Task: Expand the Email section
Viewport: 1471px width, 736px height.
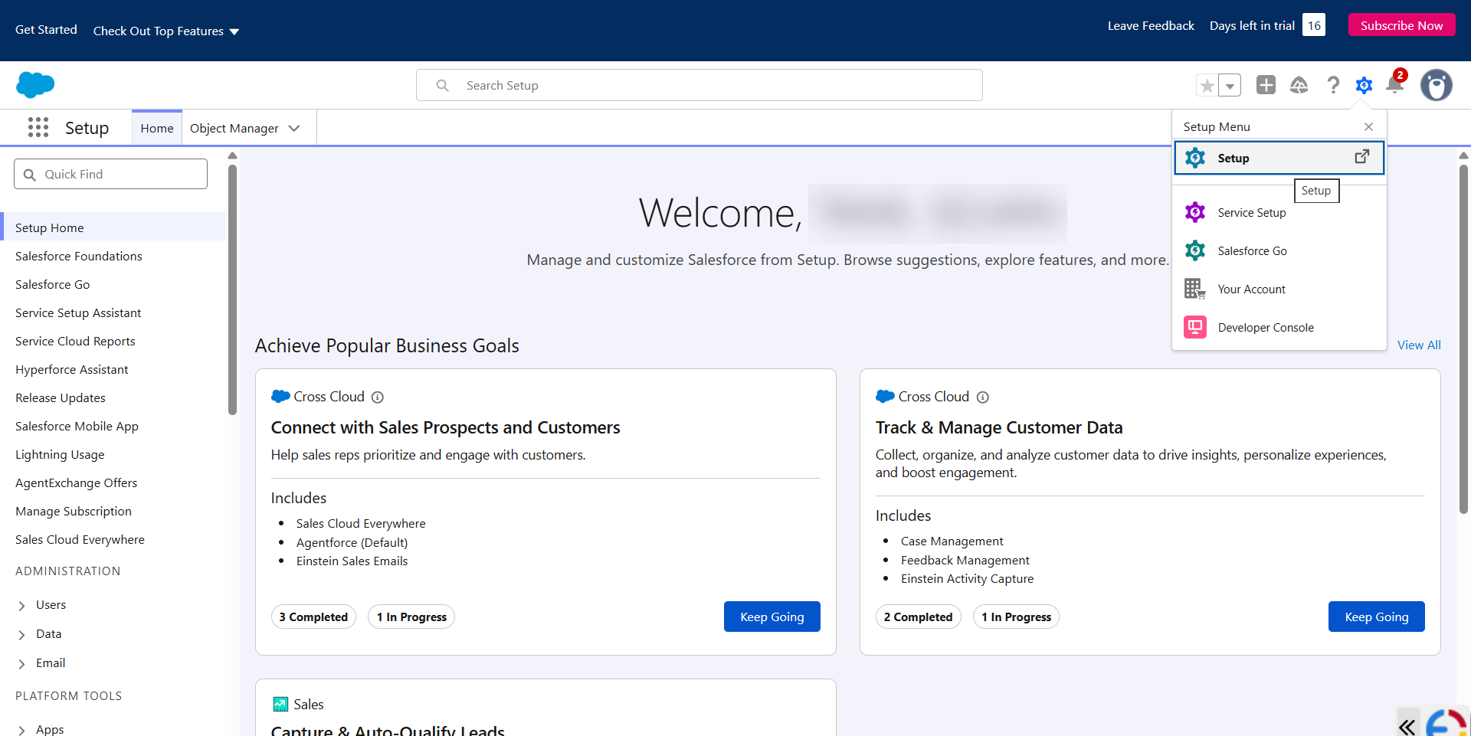Action: pos(21,663)
